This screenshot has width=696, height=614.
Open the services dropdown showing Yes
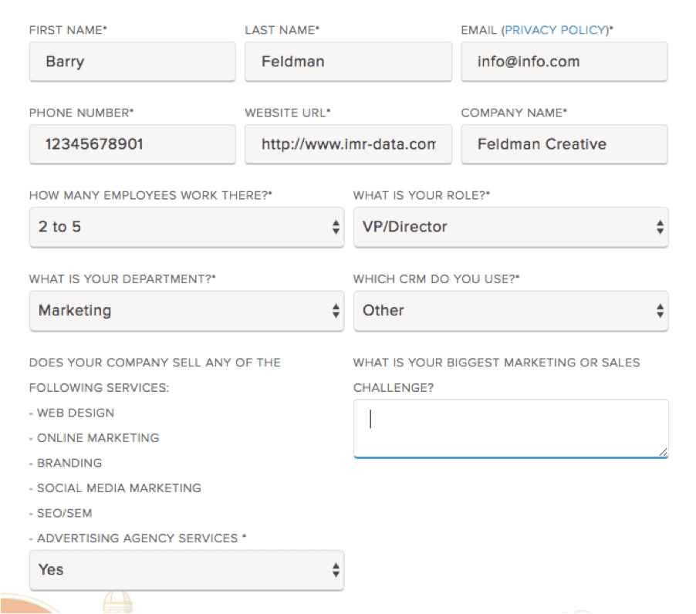tap(187, 570)
